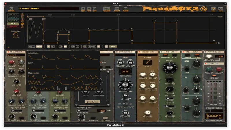
Task: Click the Undo icon
Action: (x=213, y=9)
